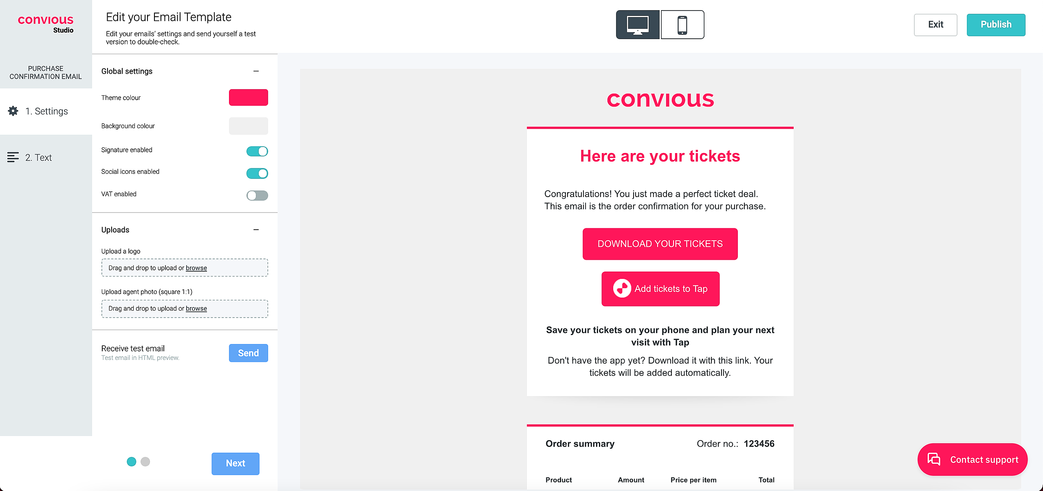
Task: Click the Convious Studio logo
Action: click(x=46, y=24)
